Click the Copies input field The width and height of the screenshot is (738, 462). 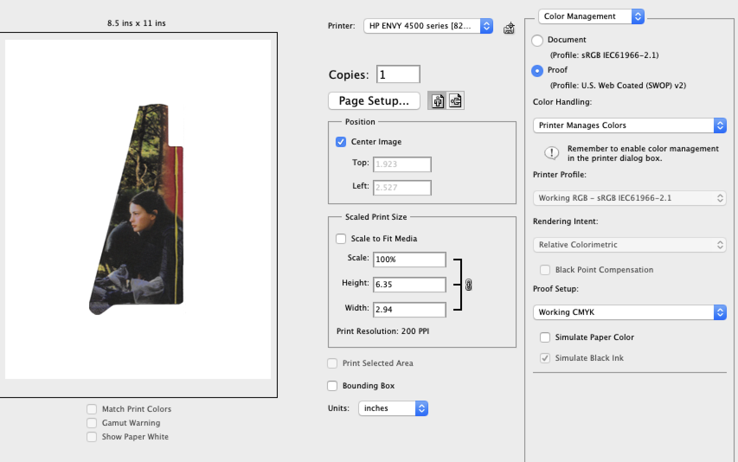point(398,74)
